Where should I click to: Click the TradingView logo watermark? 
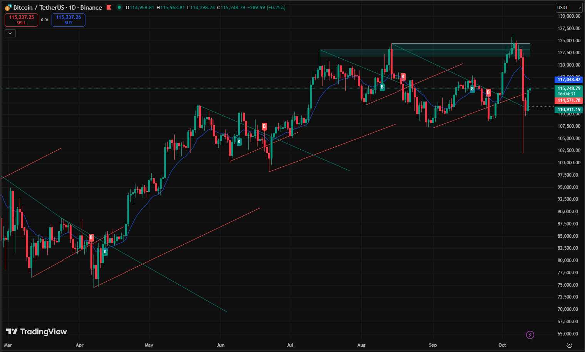[37, 332]
